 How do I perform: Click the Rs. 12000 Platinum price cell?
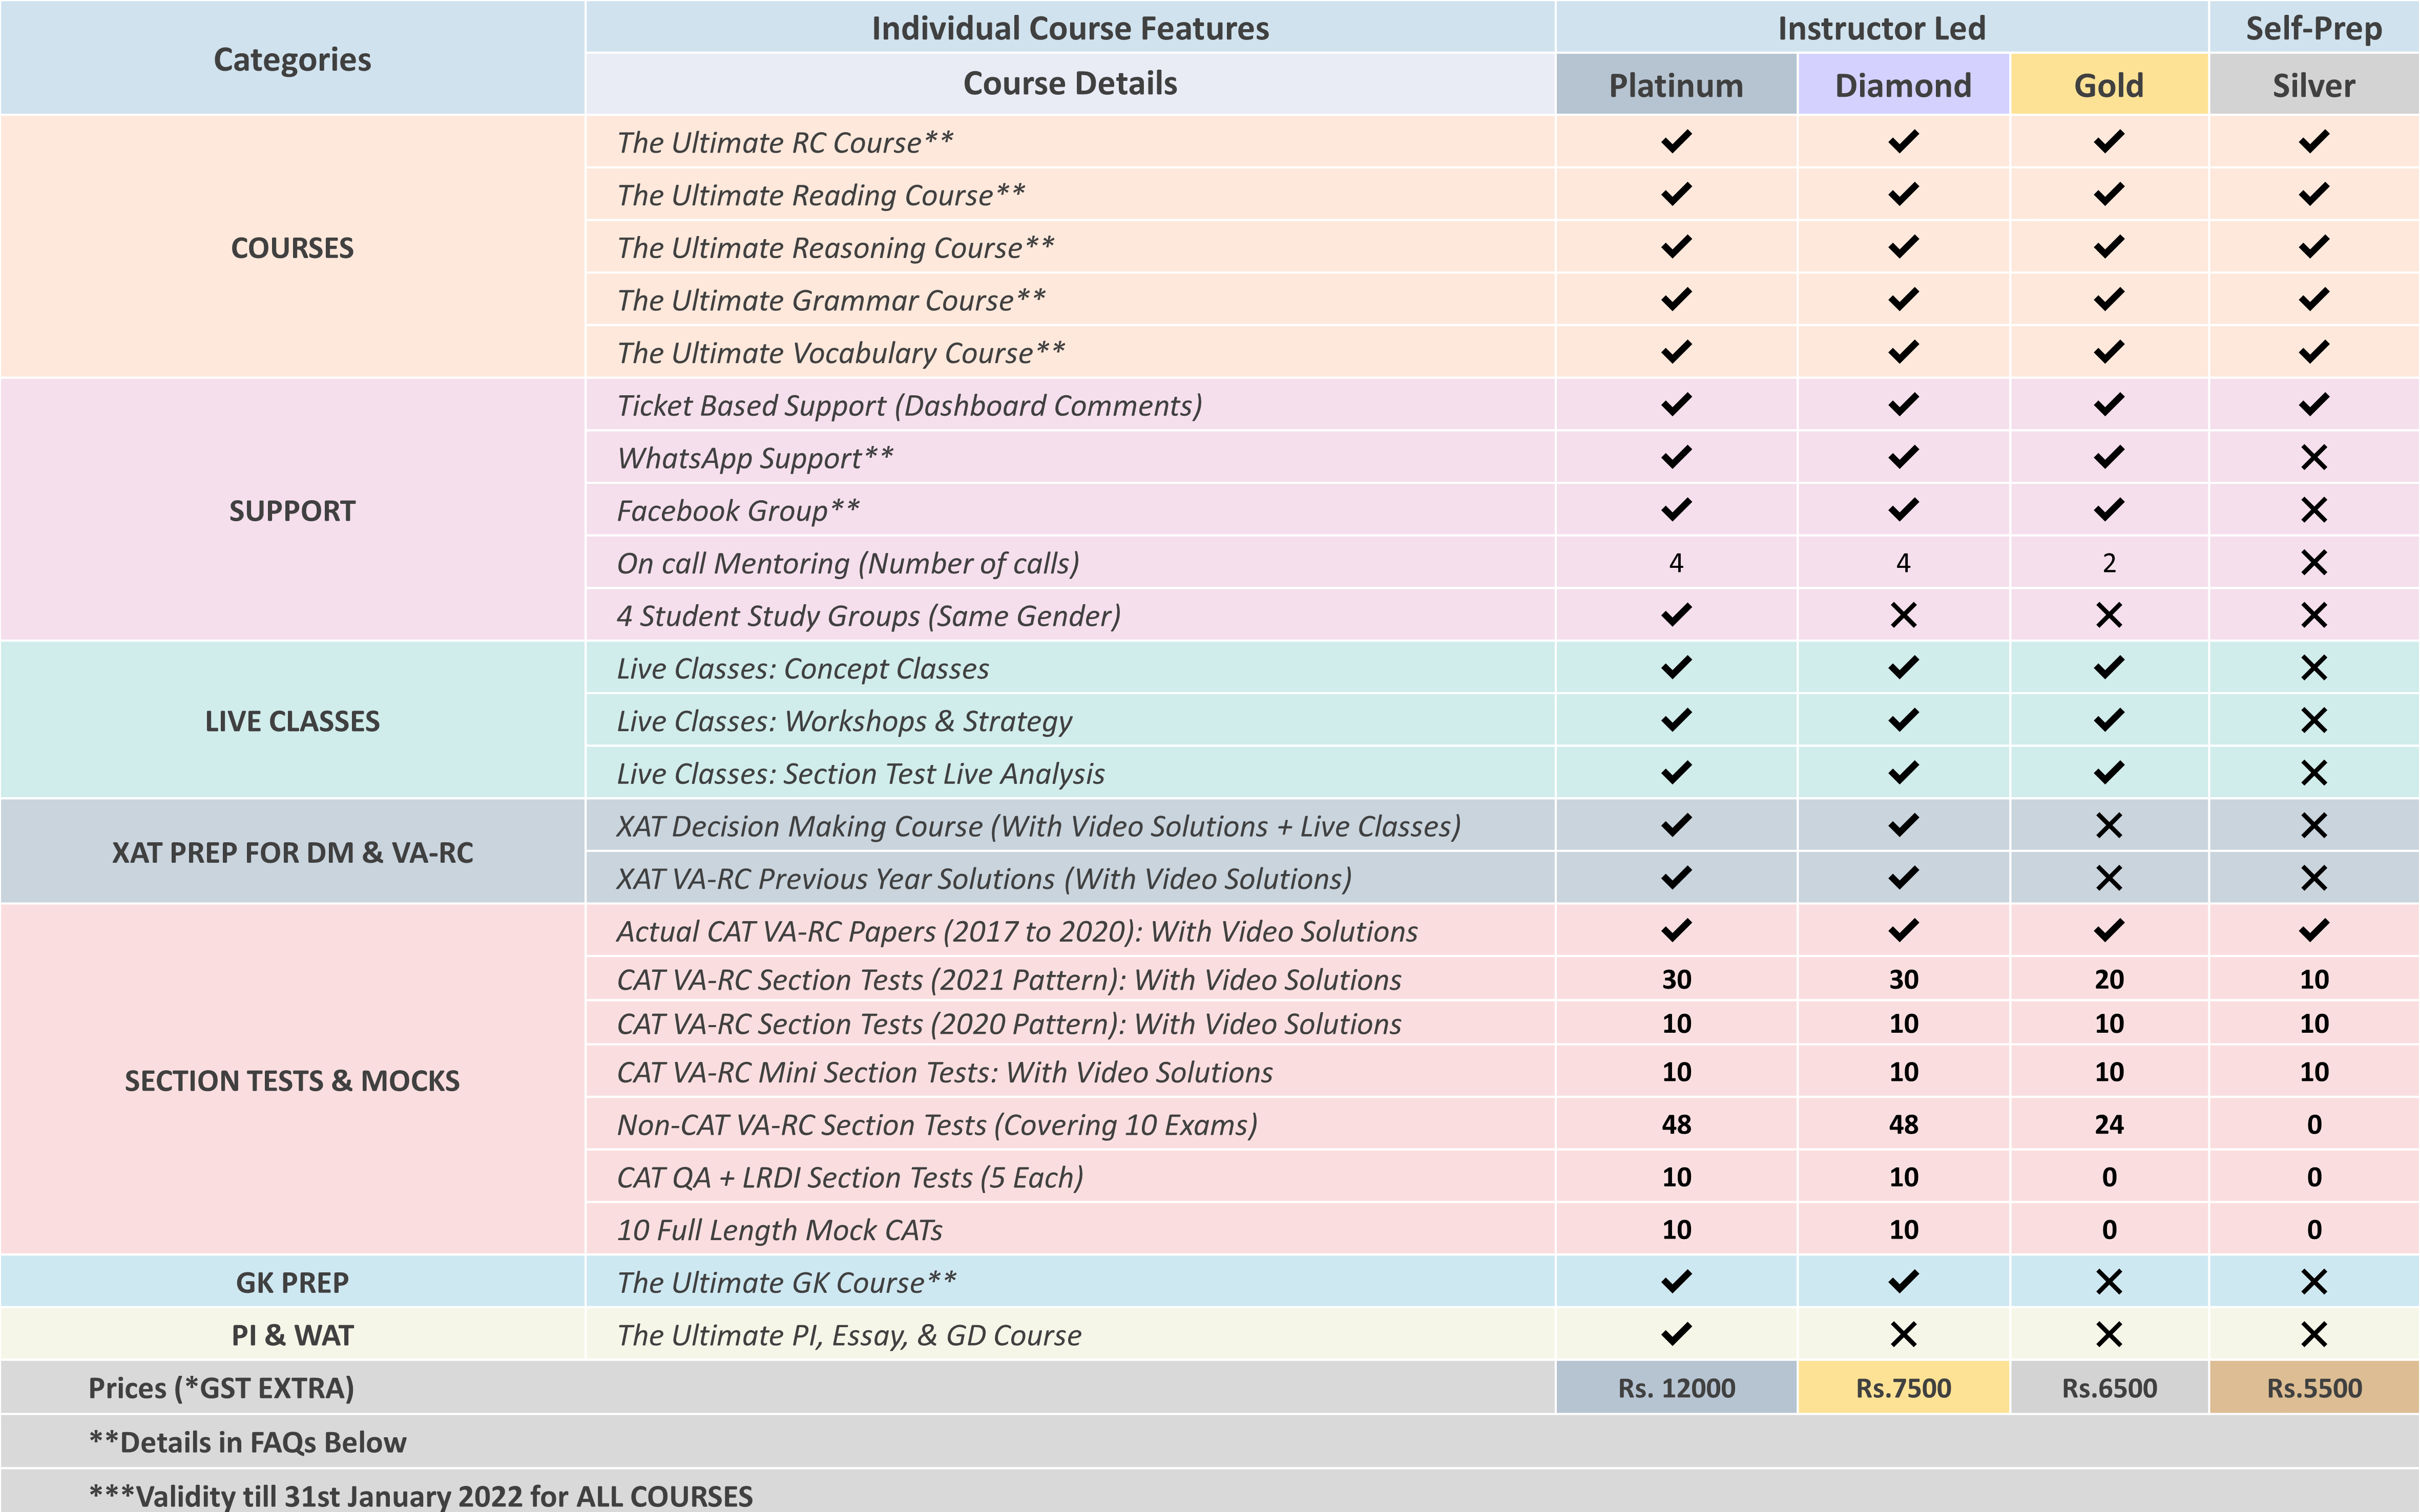1676,1388
